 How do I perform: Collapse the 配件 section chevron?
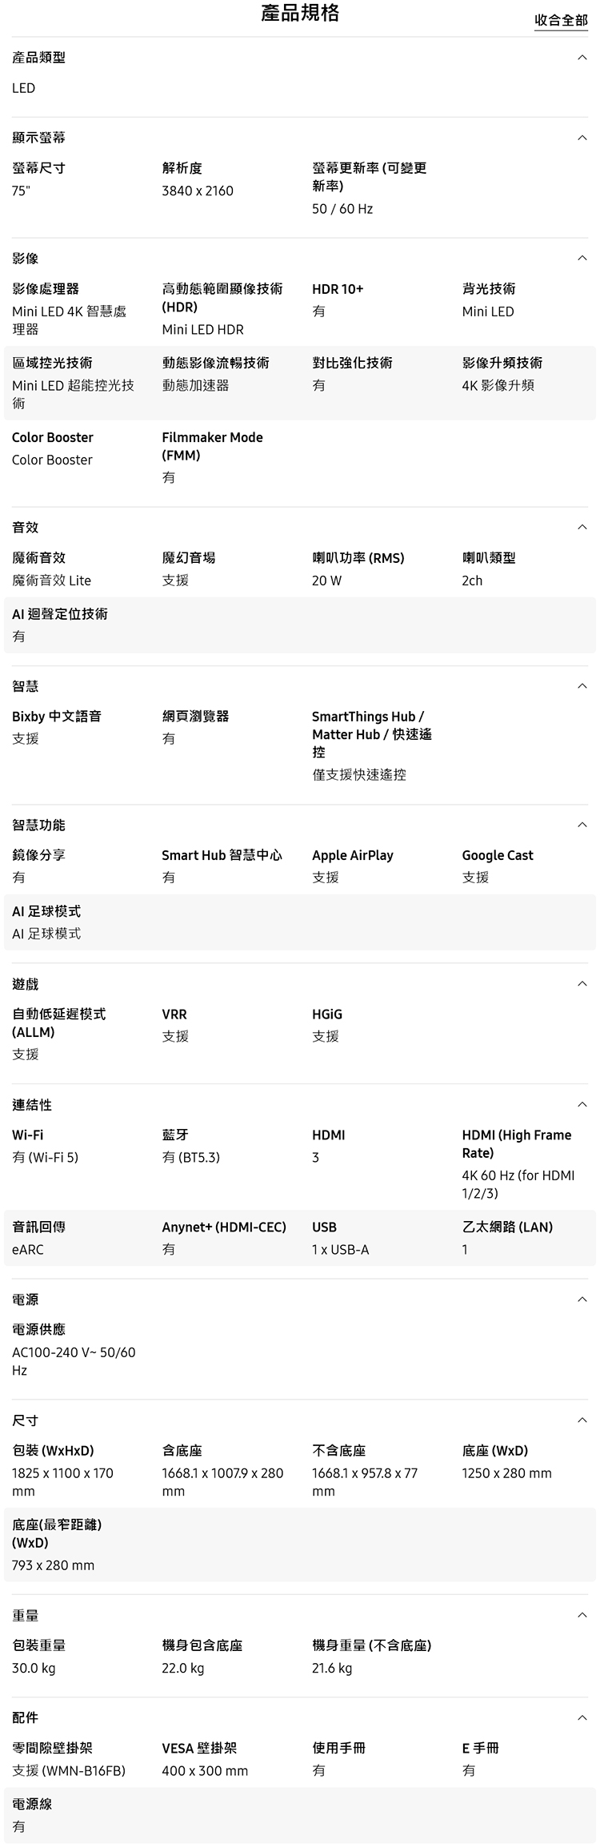[582, 1718]
